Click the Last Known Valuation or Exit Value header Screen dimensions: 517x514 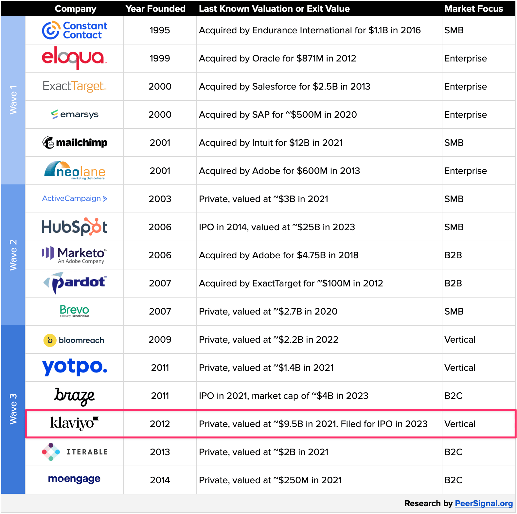[x=274, y=9]
